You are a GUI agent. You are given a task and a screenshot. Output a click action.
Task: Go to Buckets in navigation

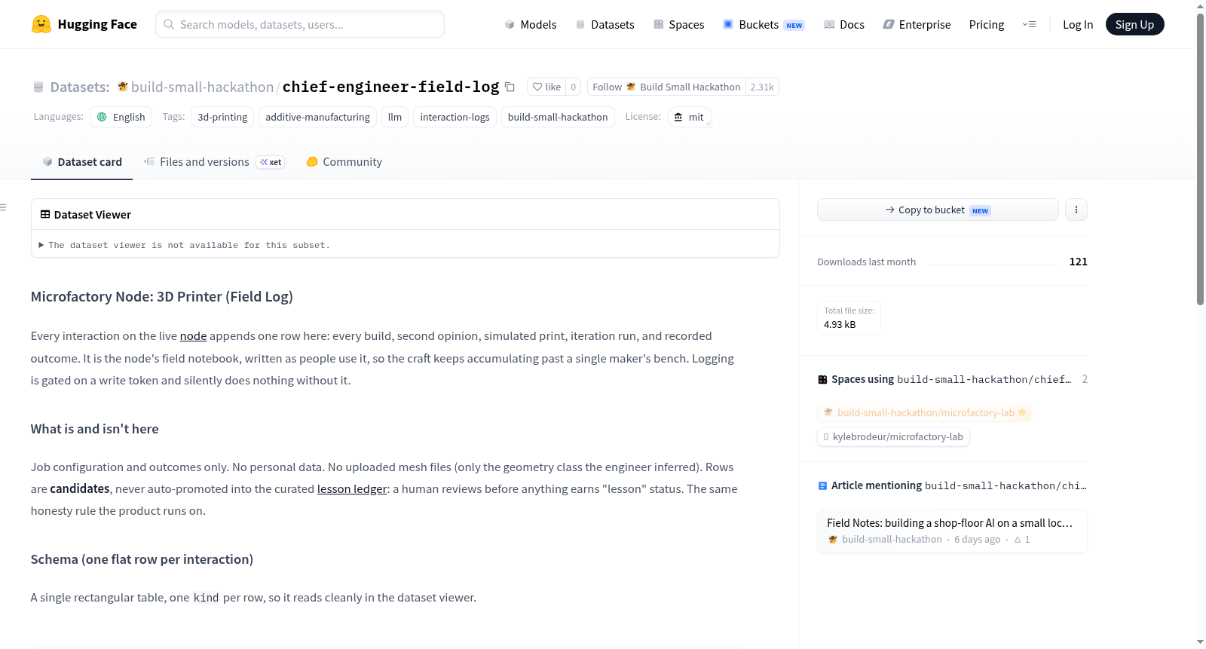pyautogui.click(x=764, y=24)
